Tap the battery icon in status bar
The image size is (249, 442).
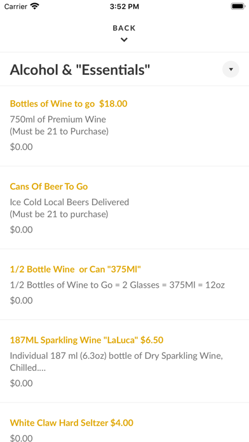tap(238, 6)
